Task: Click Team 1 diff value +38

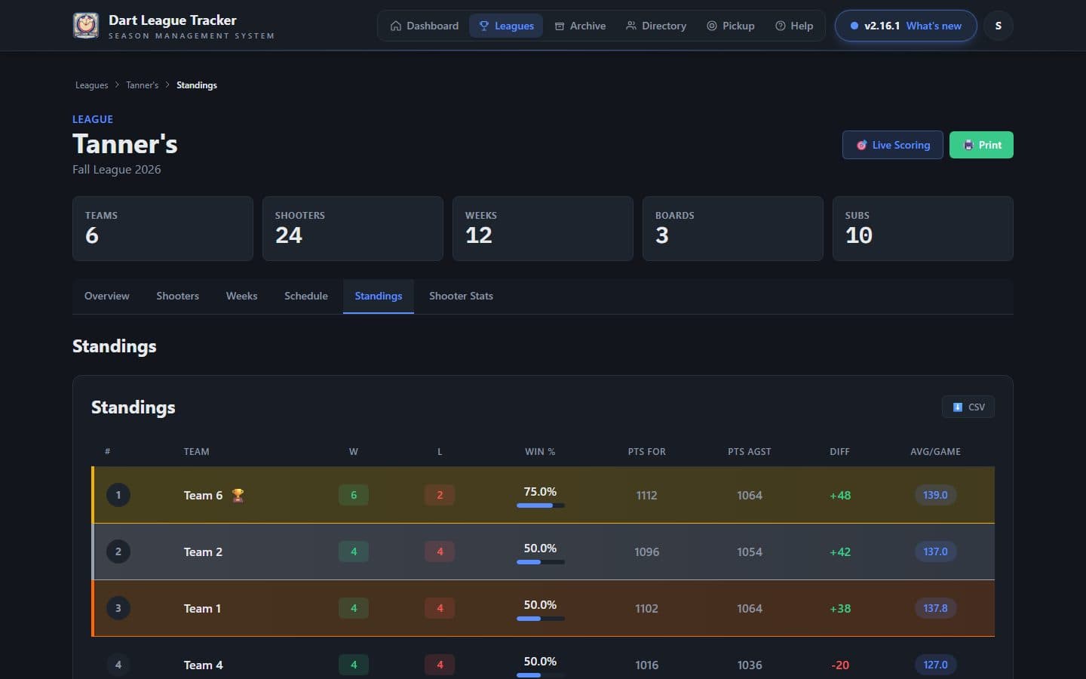Action: click(840, 608)
